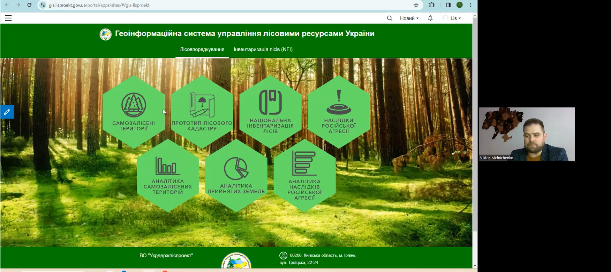The image size is (611, 272).
Task: Open the browser three-dot menu
Action: click(x=471, y=5)
